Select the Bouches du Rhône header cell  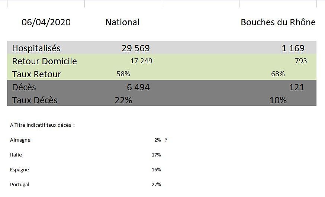[278, 22]
